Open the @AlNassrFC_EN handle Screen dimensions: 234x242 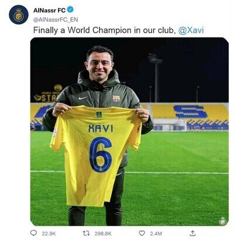click(56, 19)
